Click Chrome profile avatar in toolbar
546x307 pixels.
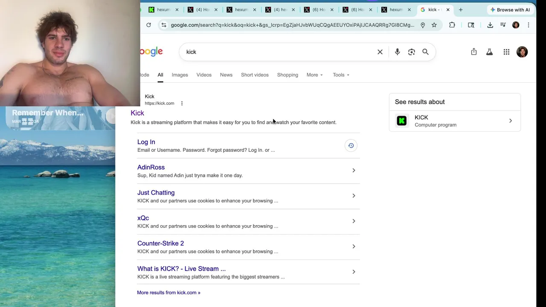(516, 25)
